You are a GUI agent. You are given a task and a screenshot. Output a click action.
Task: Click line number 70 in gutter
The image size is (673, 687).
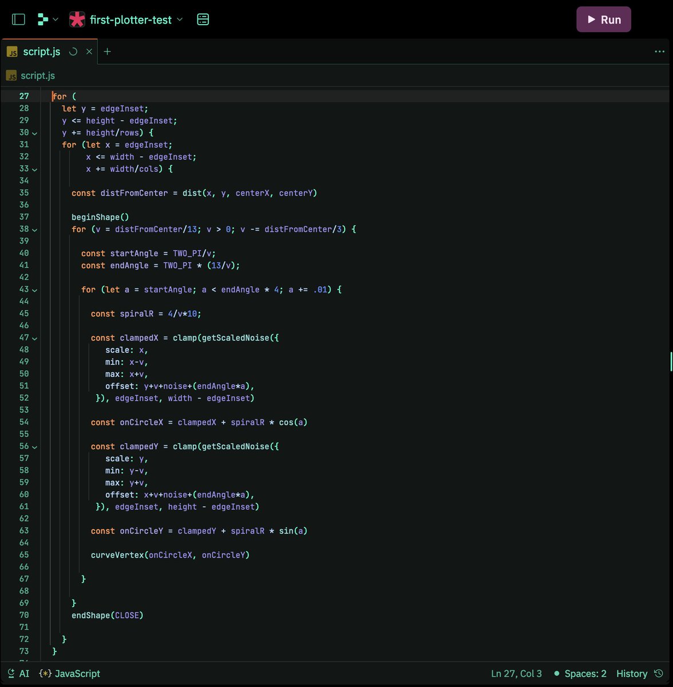24,615
